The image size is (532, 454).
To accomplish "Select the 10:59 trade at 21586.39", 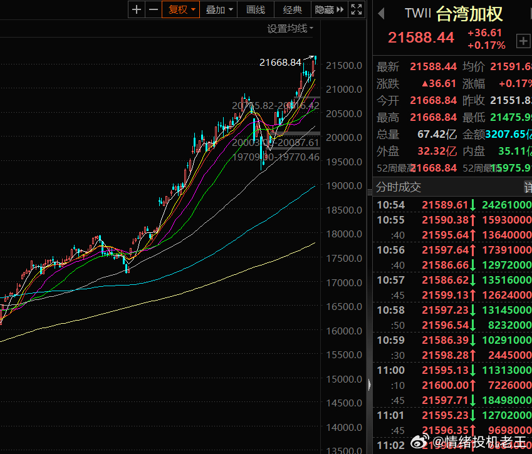I will 452,340.
